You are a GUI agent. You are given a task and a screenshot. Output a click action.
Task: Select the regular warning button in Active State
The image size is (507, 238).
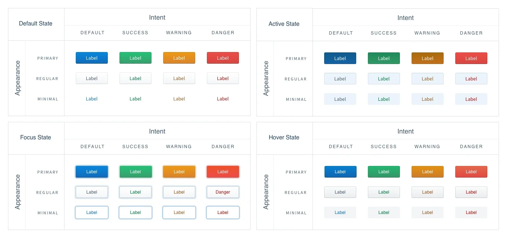pos(428,79)
